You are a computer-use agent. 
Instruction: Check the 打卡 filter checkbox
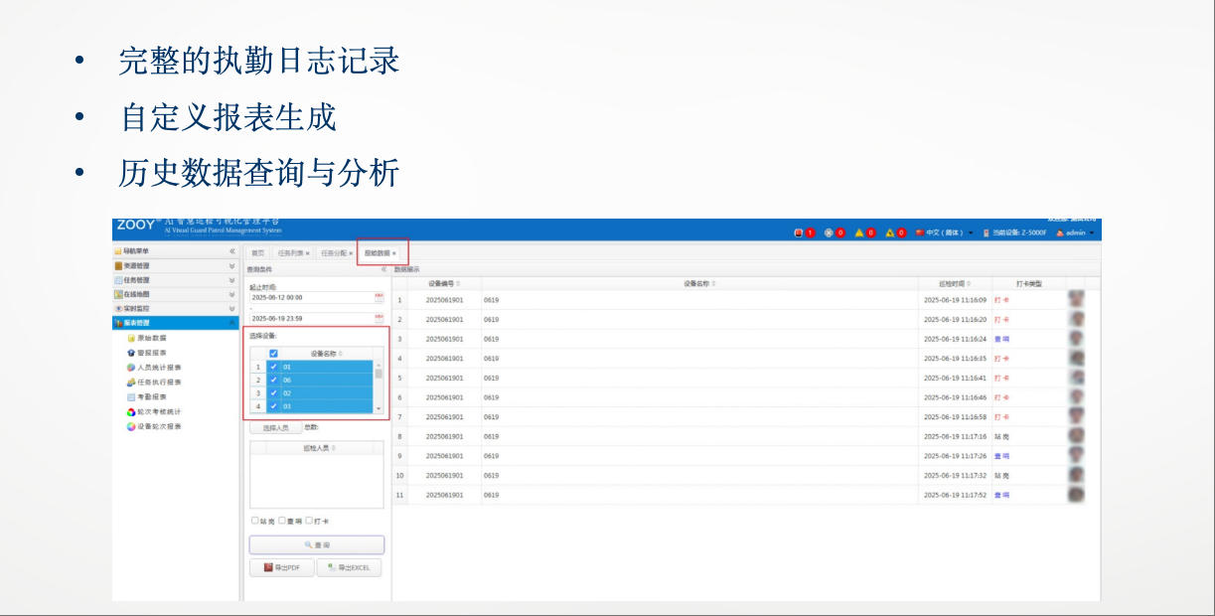pyautogui.click(x=310, y=520)
